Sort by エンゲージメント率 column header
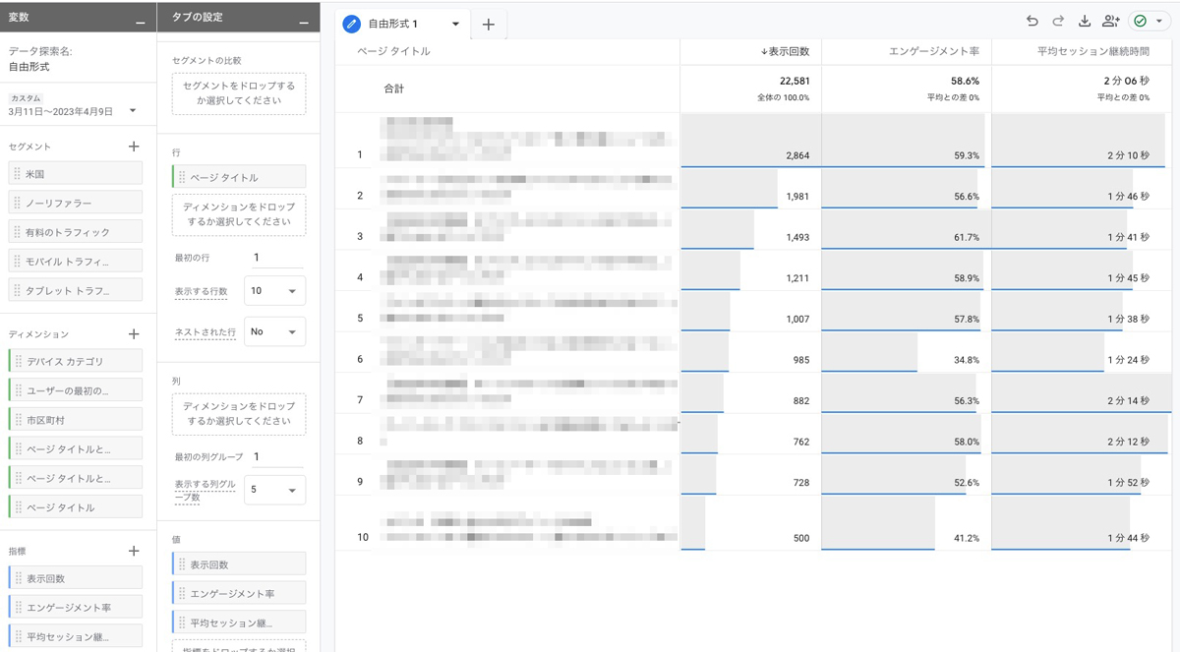 coord(932,51)
